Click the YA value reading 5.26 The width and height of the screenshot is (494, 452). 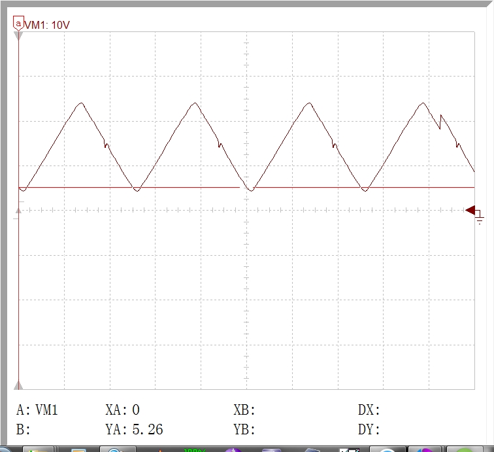[134, 429]
